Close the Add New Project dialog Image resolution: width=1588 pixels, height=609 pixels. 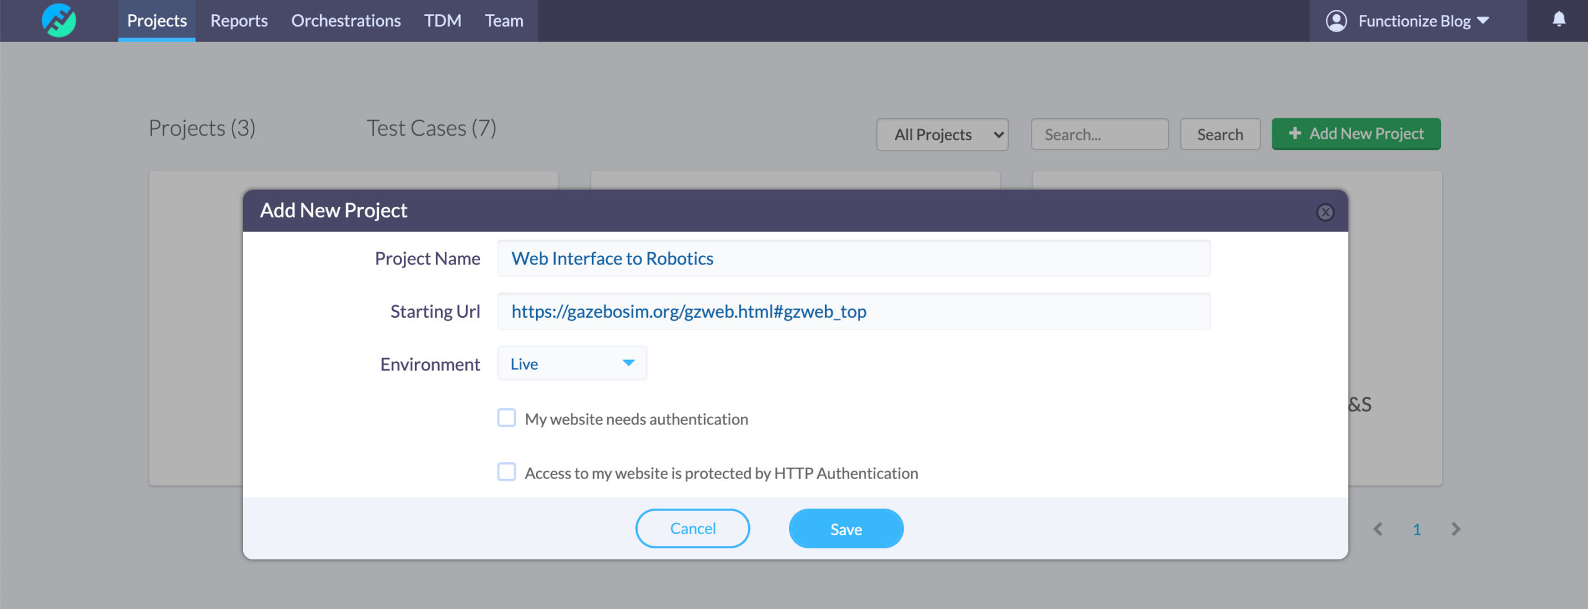pos(1325,212)
